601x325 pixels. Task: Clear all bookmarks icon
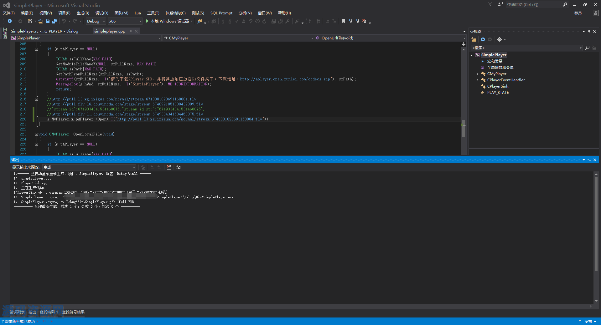364,21
